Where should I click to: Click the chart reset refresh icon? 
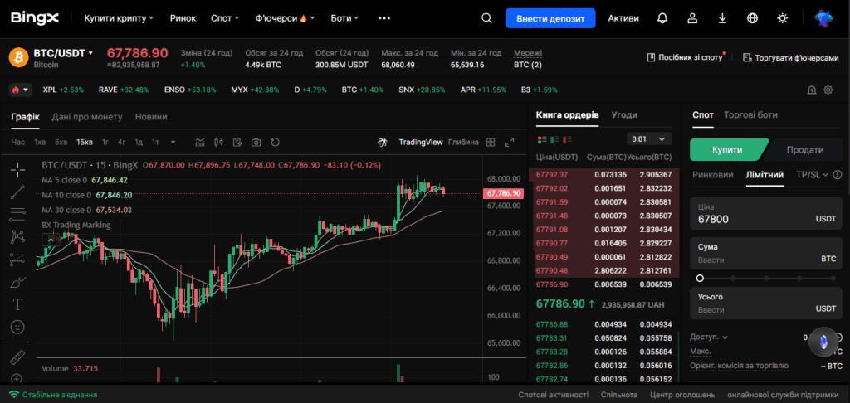coord(275,143)
